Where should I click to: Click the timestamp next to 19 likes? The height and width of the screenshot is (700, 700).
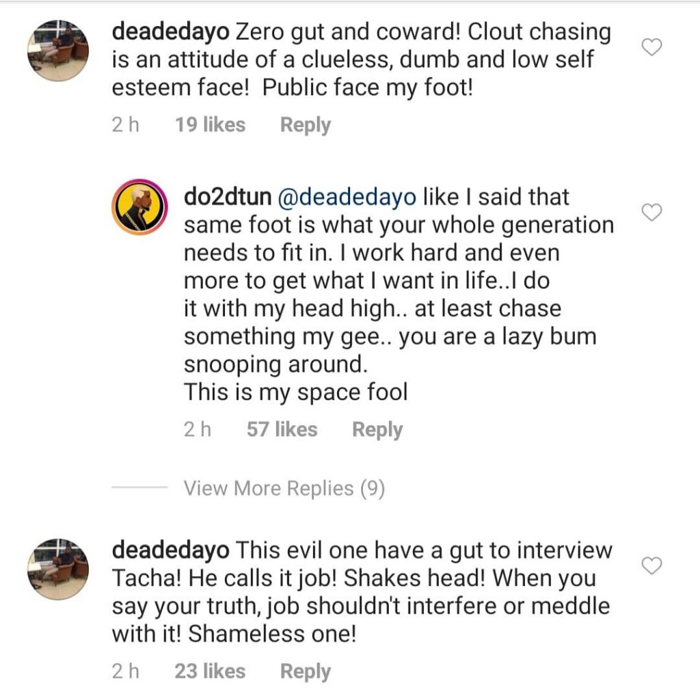[126, 125]
